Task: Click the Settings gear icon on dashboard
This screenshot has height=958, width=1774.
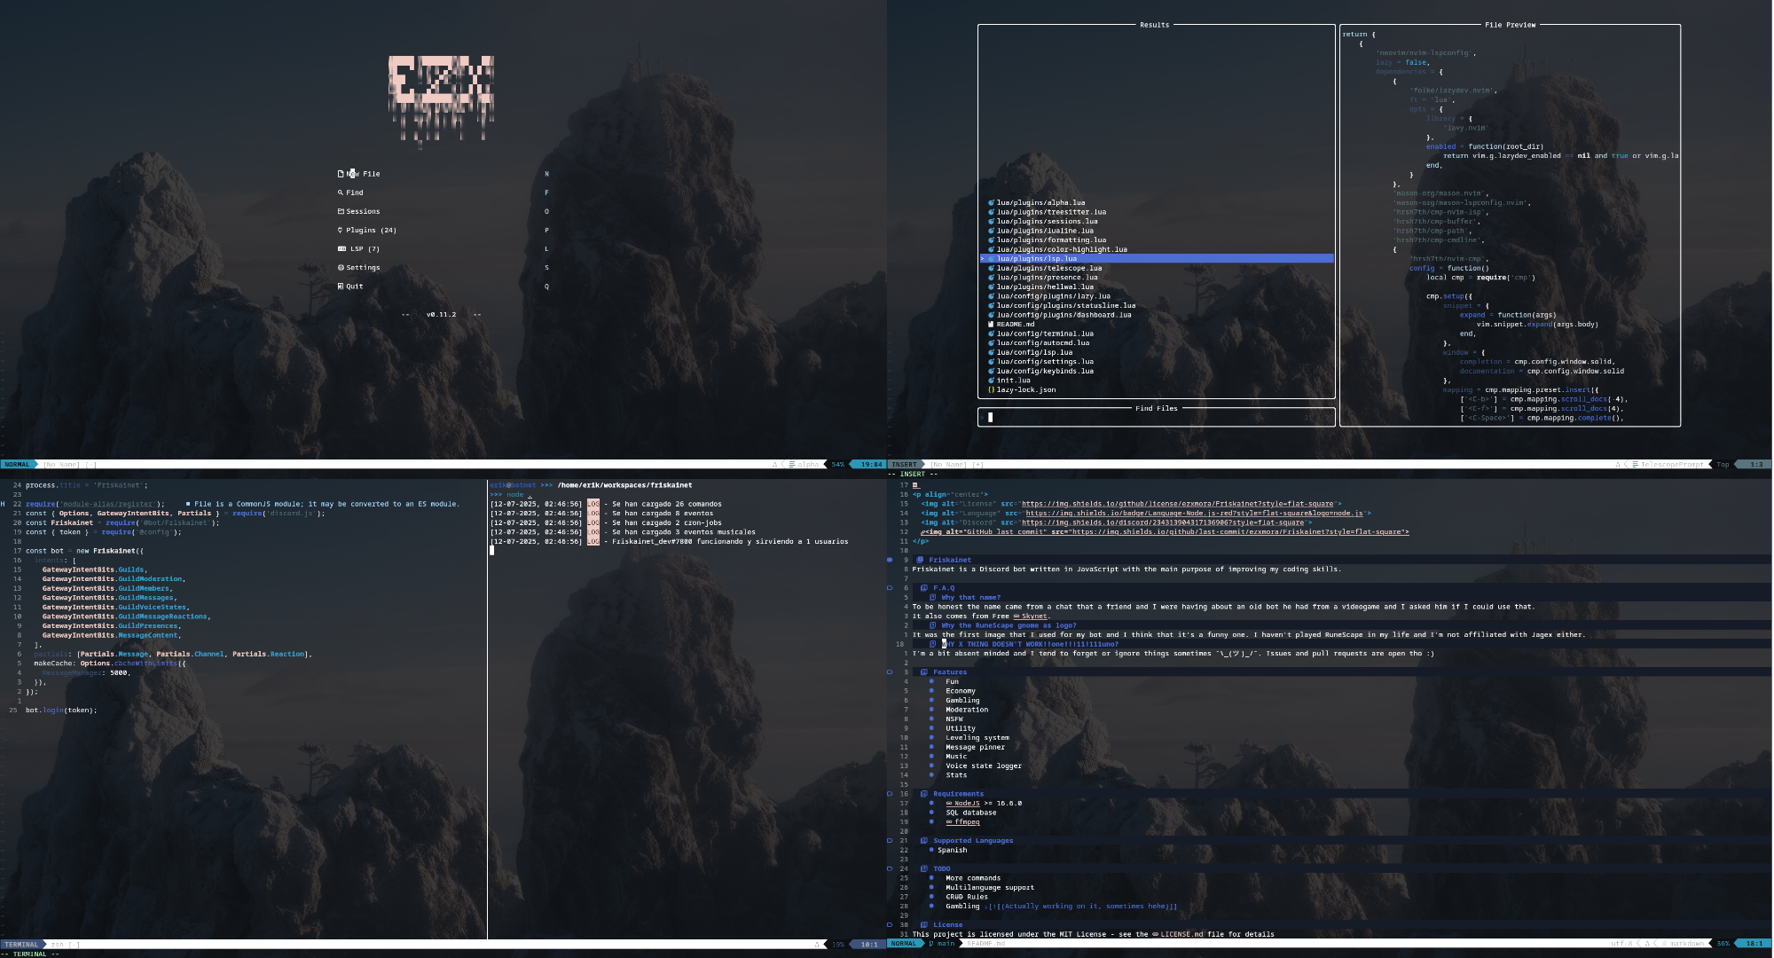Action: pos(341,268)
